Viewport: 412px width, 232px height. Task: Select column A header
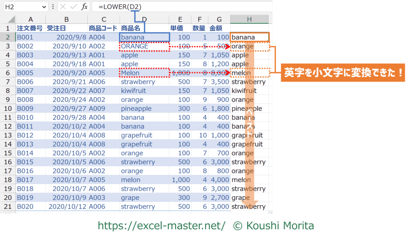(x=30, y=19)
